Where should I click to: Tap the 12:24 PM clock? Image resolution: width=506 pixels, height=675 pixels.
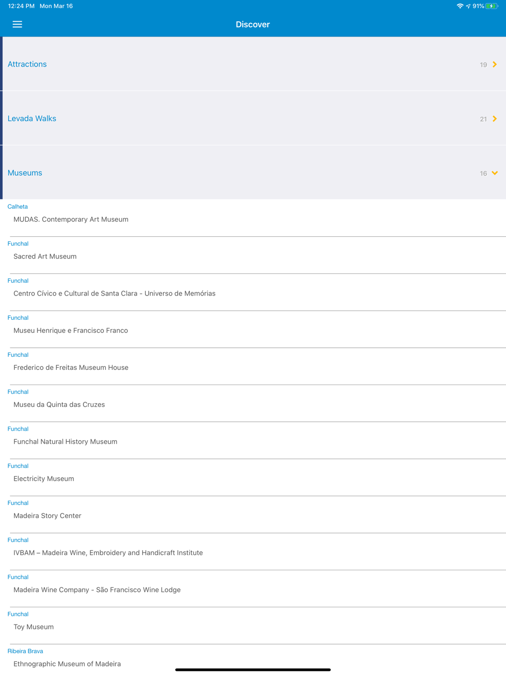pos(21,6)
